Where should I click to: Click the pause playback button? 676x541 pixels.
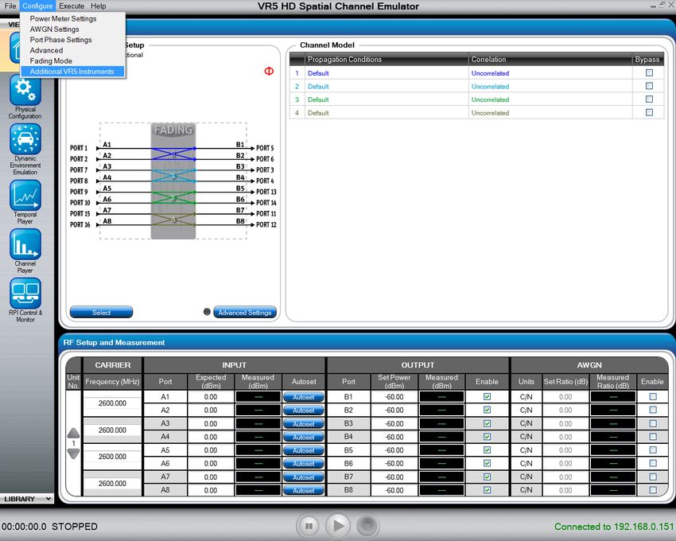[309, 525]
